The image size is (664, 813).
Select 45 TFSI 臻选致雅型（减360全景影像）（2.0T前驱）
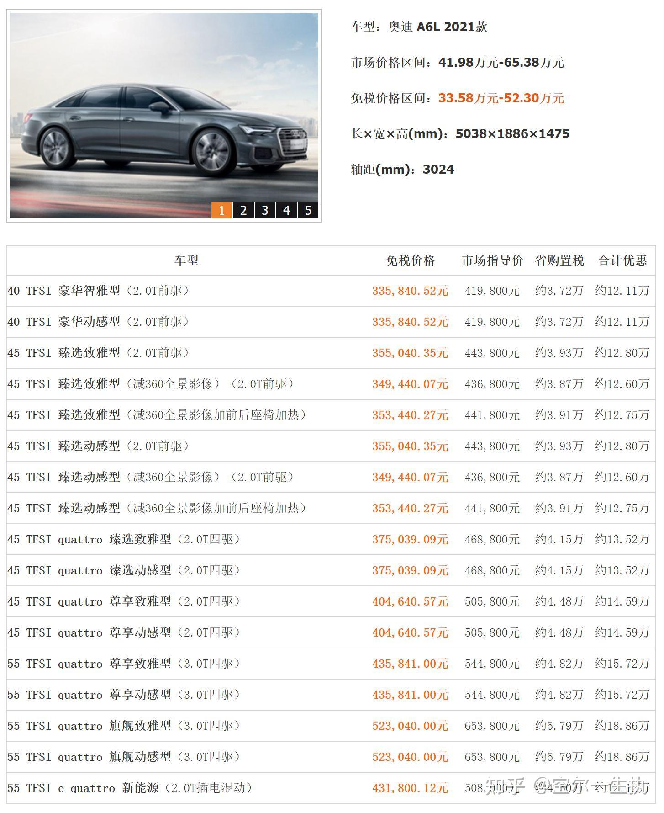point(151,384)
